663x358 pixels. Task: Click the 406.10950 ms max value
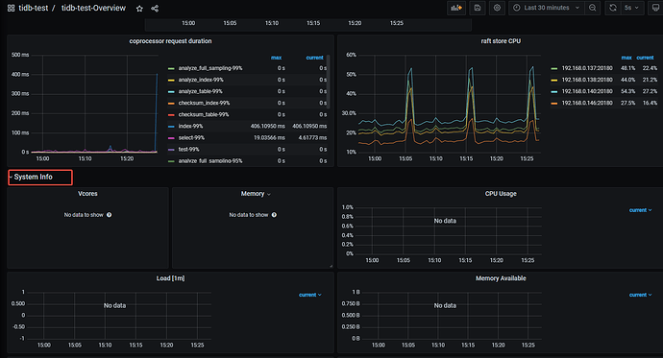coord(268,127)
